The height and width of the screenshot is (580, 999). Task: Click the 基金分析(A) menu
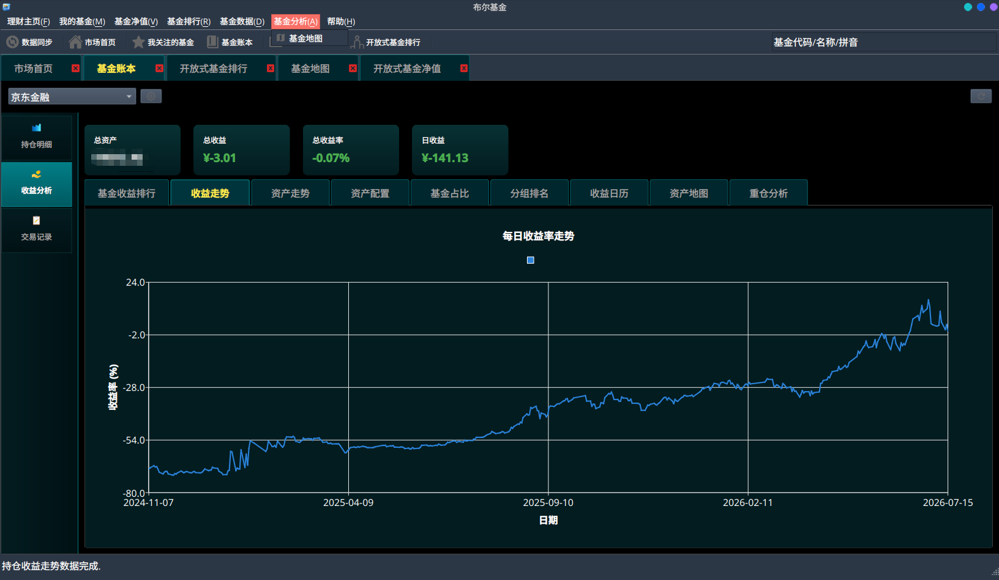[x=296, y=21]
